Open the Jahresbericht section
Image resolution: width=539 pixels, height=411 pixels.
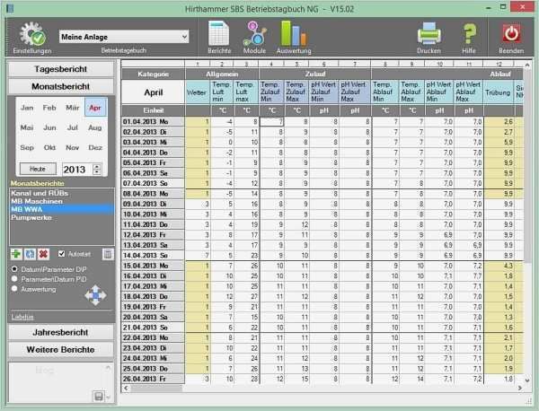point(60,332)
